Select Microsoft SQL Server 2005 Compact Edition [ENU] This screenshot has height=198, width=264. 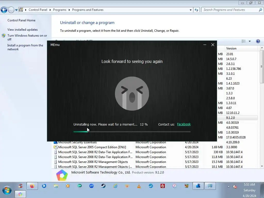pyautogui.click(x=155, y=147)
